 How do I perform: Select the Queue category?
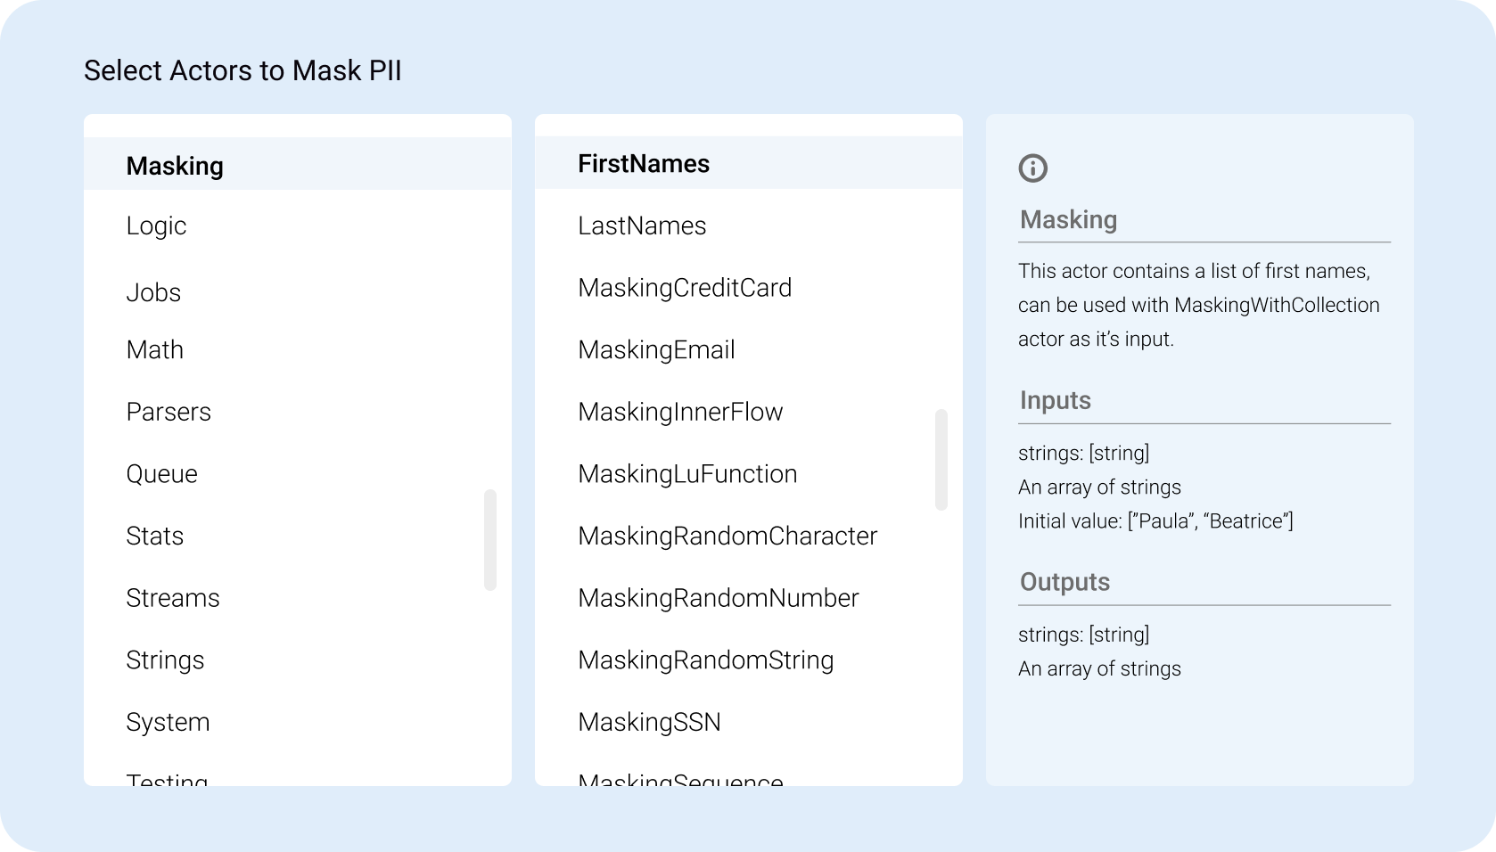[162, 473]
